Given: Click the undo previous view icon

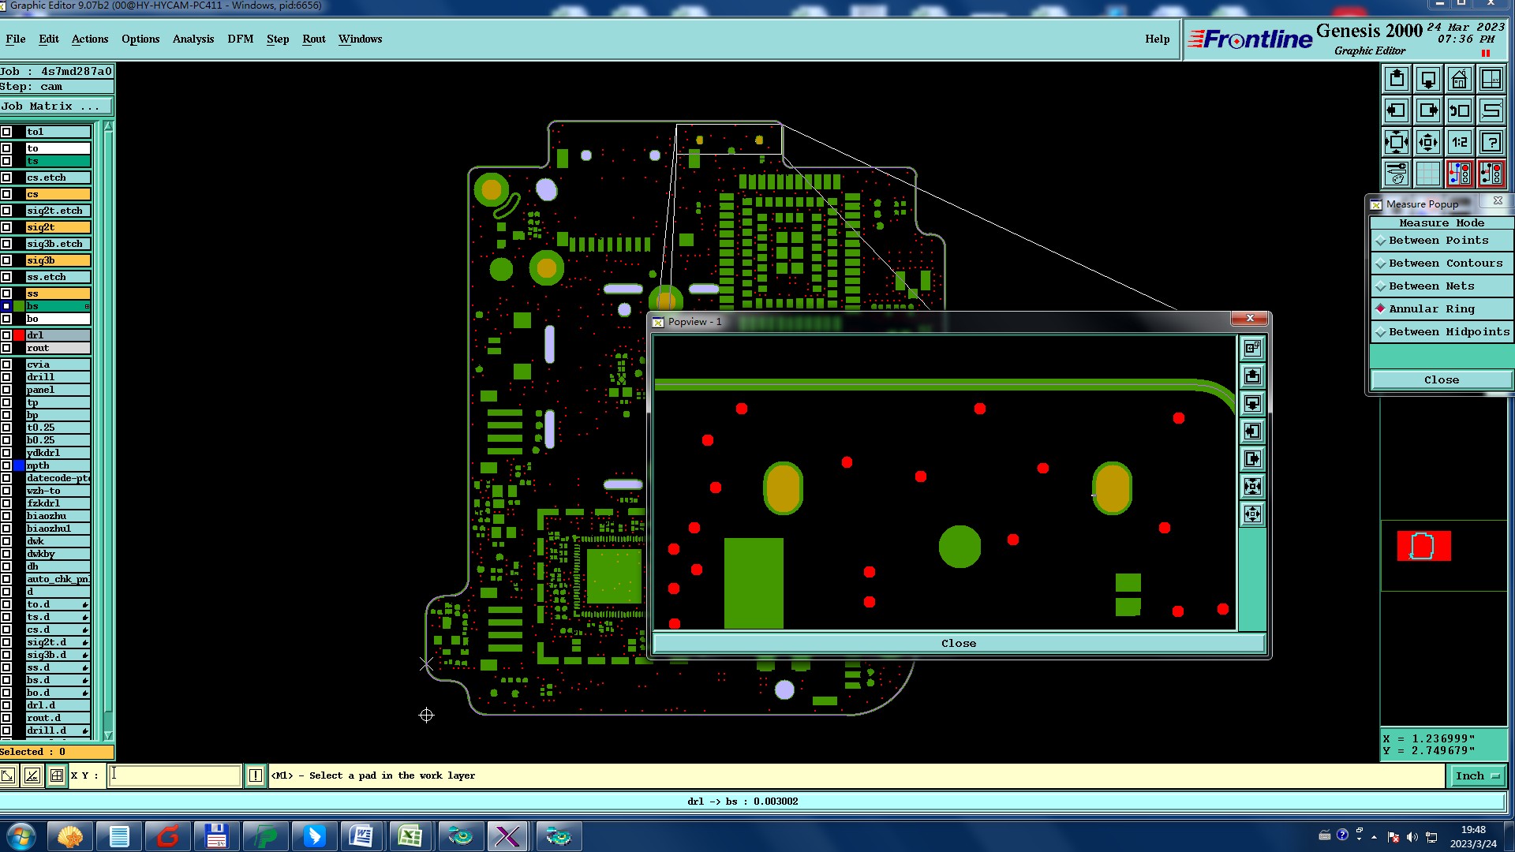Looking at the screenshot, I should (1459, 110).
